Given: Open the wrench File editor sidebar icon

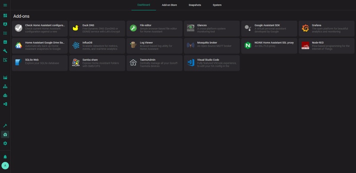Looking at the screenshot, I should click(5, 51).
